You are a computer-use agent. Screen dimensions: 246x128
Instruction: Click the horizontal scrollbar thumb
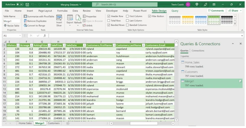click(144, 123)
